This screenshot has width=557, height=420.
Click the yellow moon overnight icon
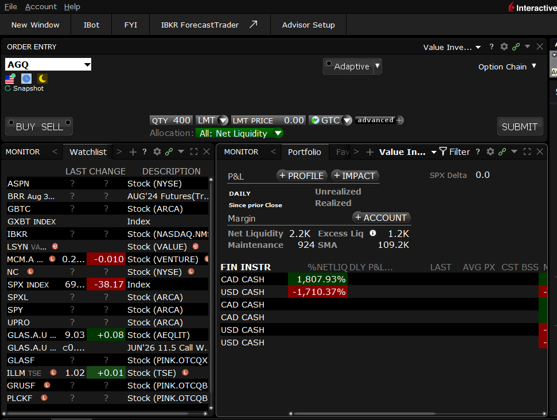coord(42,79)
